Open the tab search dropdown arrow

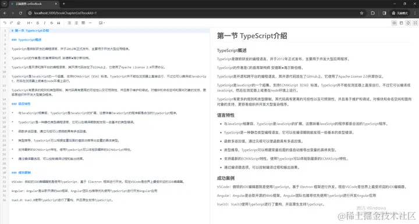[x=4, y=3]
